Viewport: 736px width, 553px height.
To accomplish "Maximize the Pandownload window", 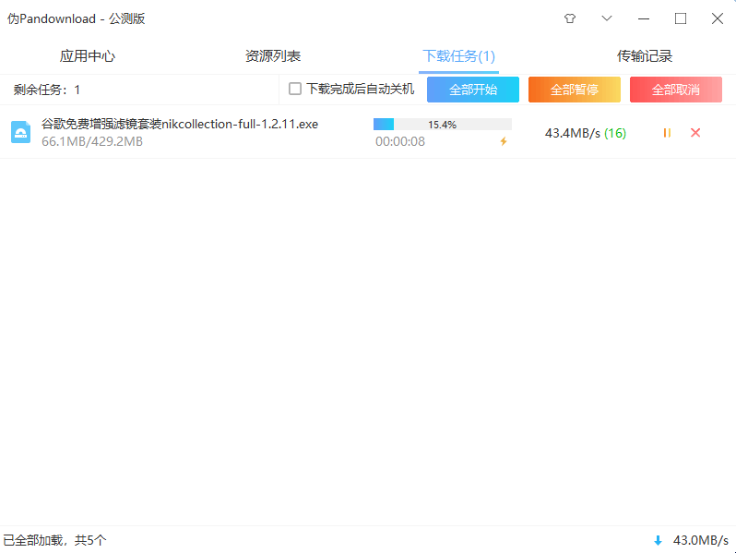I will tap(681, 18).
